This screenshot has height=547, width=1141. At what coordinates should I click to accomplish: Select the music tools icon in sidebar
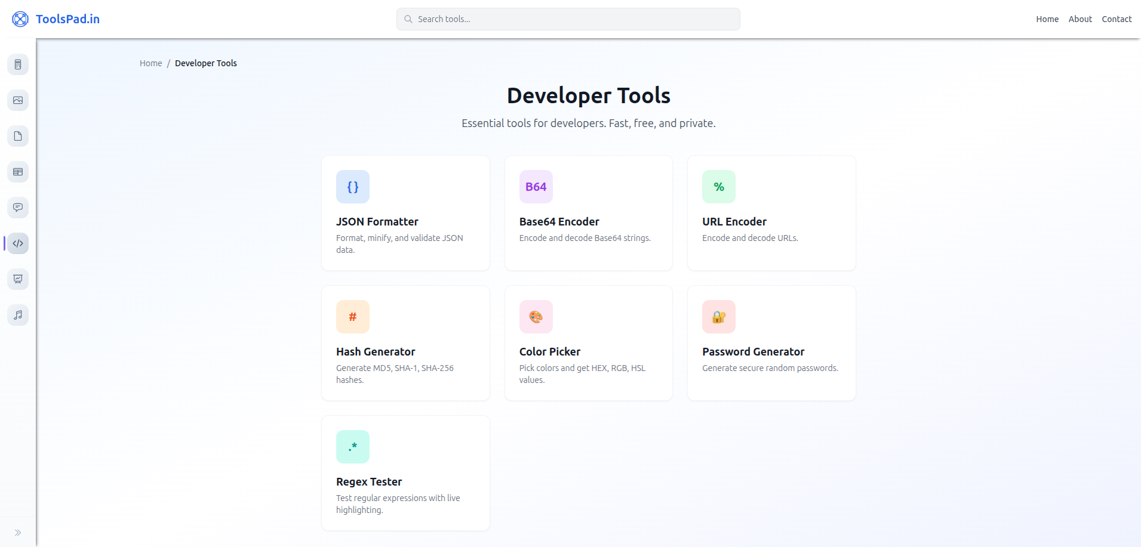point(18,315)
